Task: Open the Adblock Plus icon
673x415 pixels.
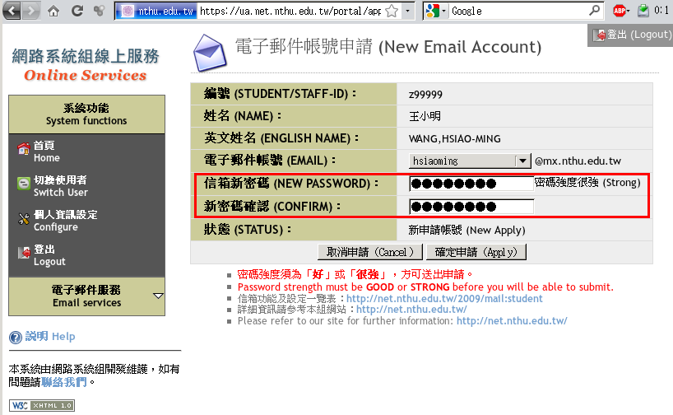Action: 620,12
